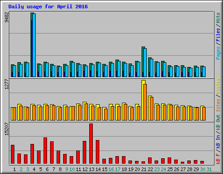This screenshot has width=223, height=174.
Task: Click the 1277 visits axis value
Action: click(7, 84)
